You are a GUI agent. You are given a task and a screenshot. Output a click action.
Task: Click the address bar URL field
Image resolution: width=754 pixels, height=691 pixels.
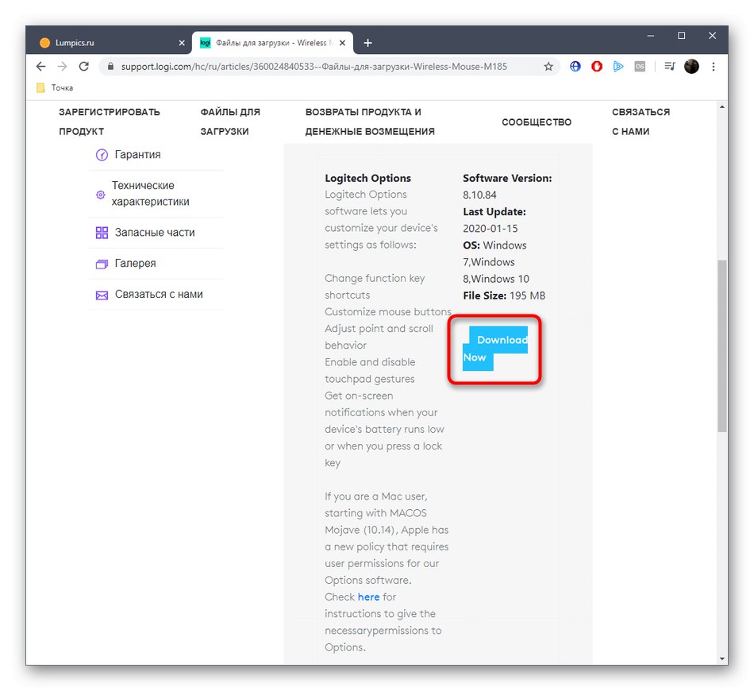(x=317, y=67)
